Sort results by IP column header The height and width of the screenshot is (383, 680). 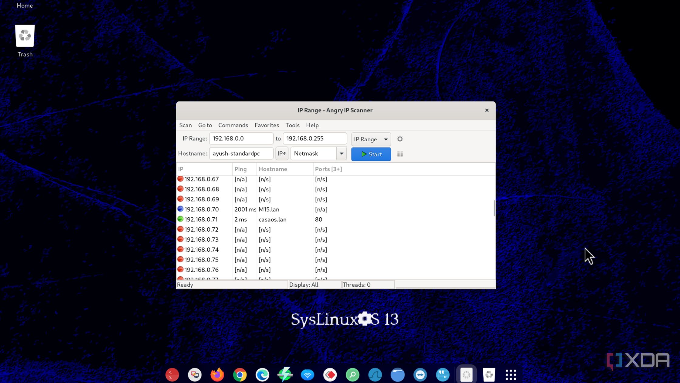pos(204,169)
